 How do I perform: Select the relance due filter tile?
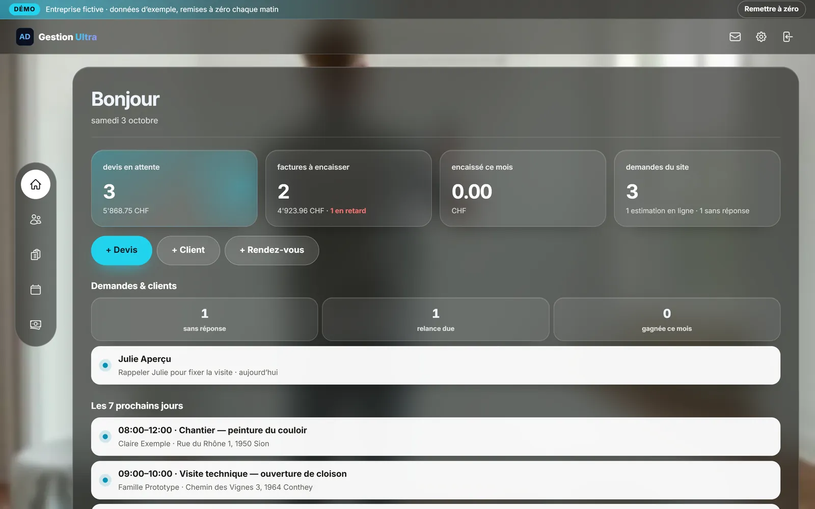(436, 319)
